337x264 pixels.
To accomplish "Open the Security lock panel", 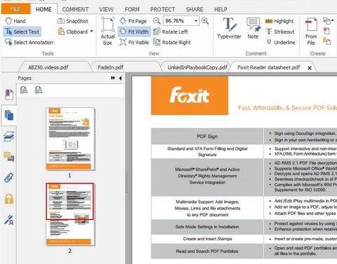I will (9, 199).
